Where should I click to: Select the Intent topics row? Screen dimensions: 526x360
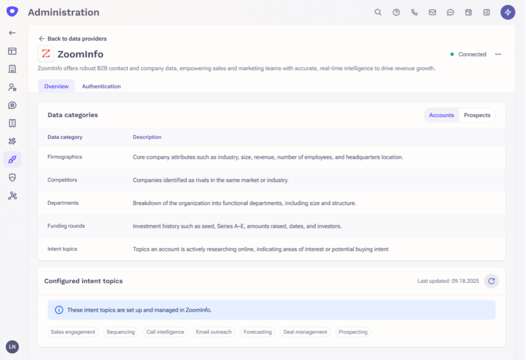pyautogui.click(x=271, y=249)
